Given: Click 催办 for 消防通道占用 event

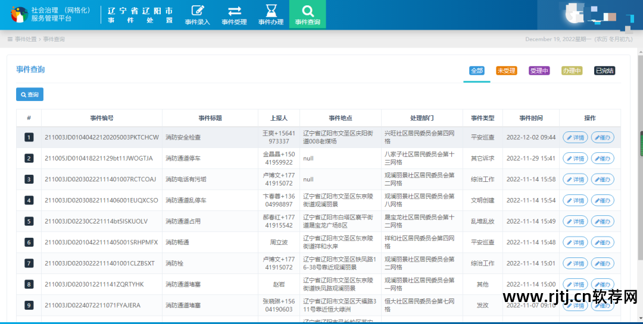Looking at the screenshot, I should click(603, 222).
